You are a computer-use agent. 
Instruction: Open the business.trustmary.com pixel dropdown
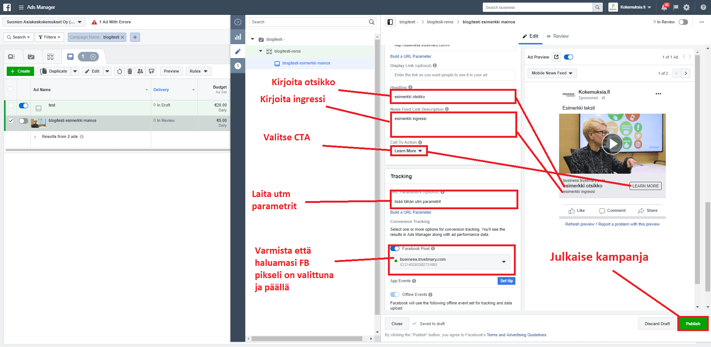pyautogui.click(x=450, y=262)
